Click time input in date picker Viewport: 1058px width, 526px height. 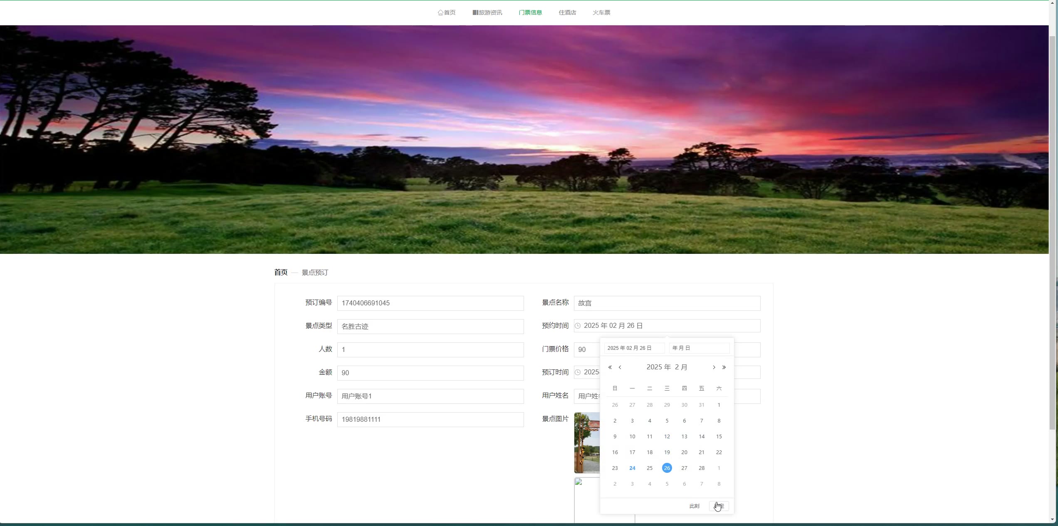tap(699, 348)
